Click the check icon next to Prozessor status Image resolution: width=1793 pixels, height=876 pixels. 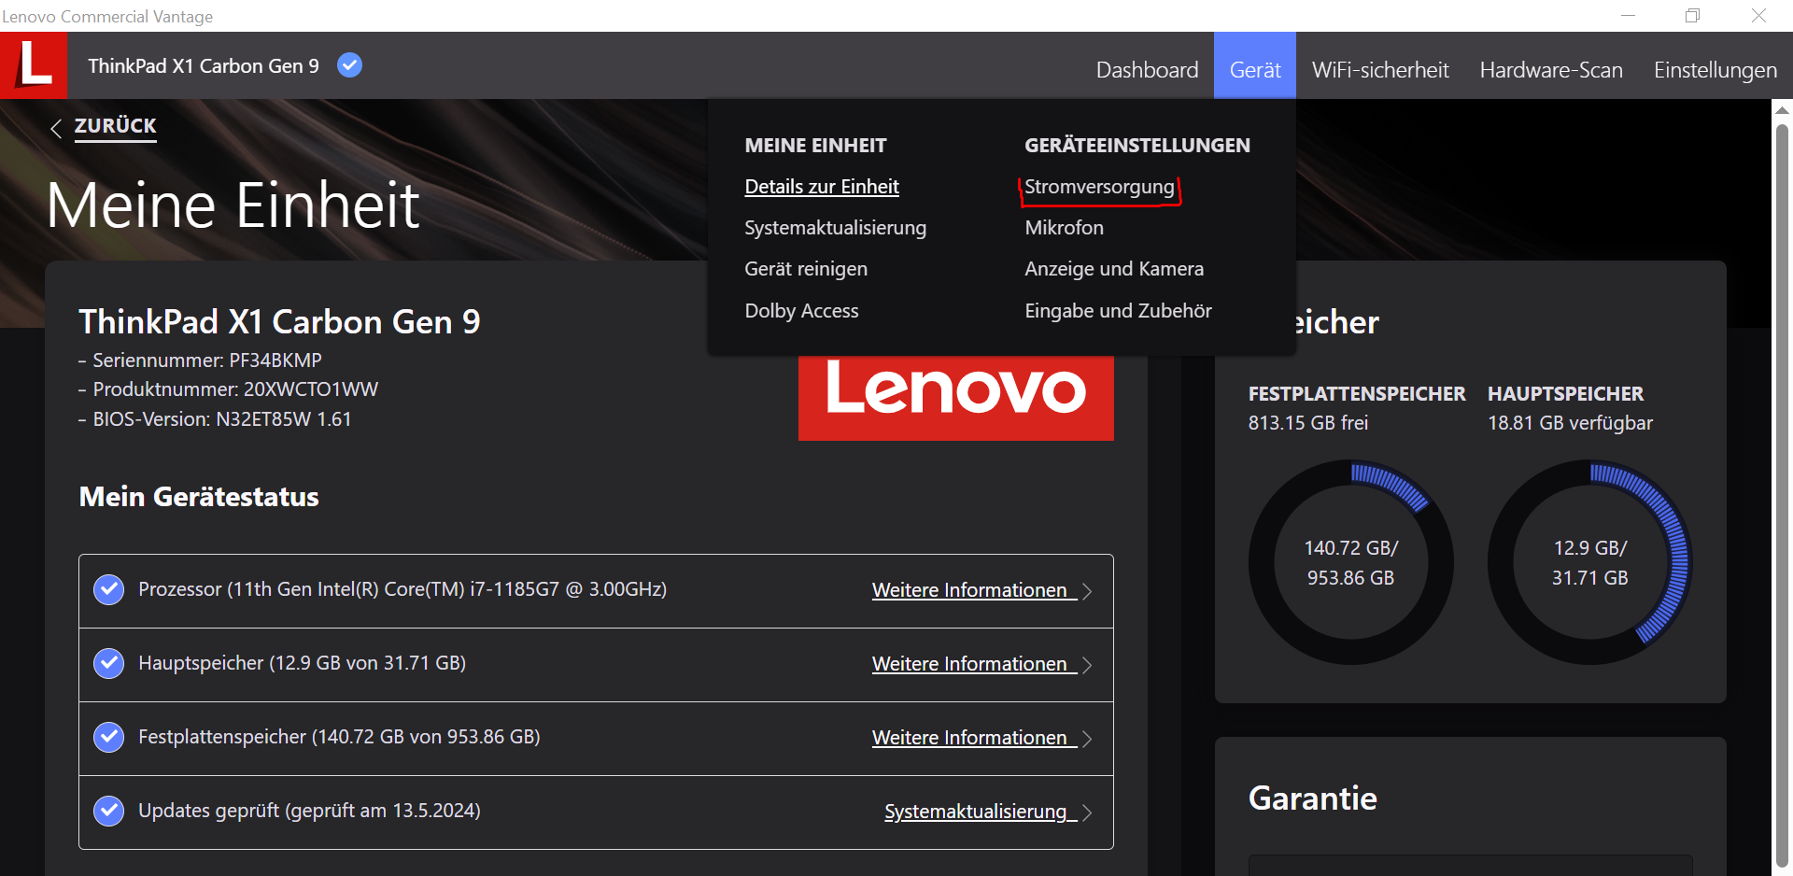108,589
